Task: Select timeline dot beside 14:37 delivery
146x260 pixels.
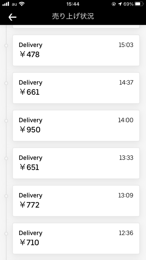Action: pos(6,83)
